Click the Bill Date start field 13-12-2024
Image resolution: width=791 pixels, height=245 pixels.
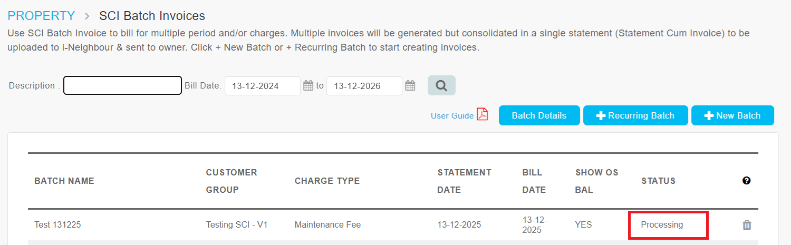262,86
